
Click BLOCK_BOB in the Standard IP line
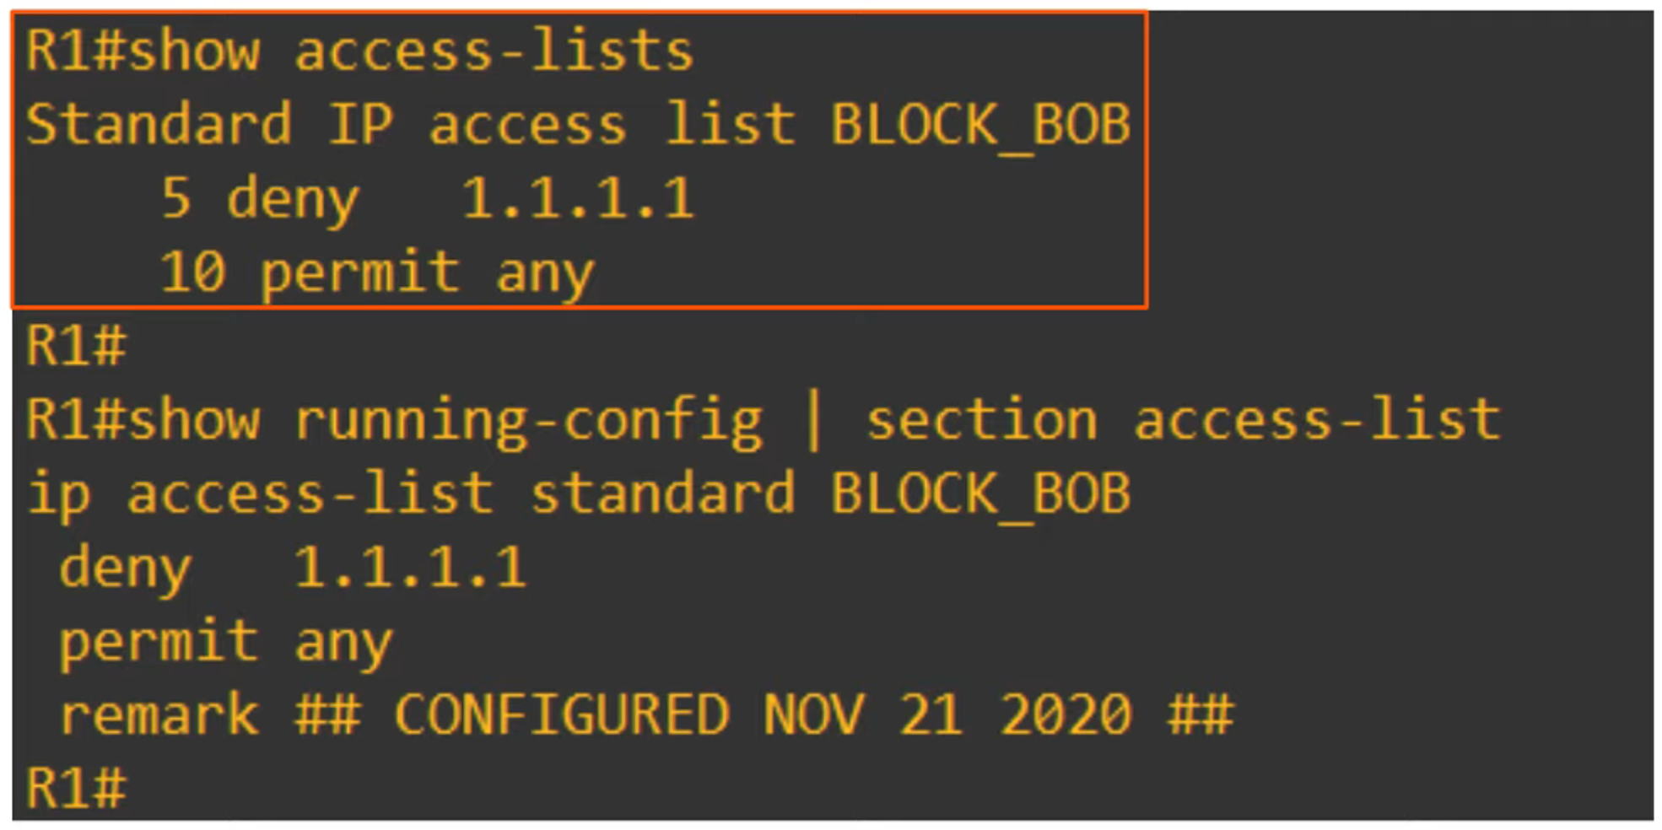(980, 125)
